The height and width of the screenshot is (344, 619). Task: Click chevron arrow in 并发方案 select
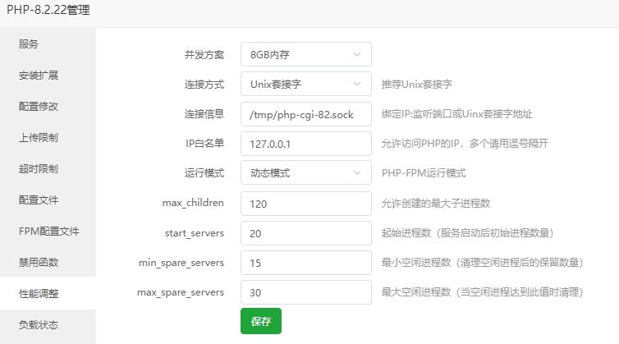[357, 54]
